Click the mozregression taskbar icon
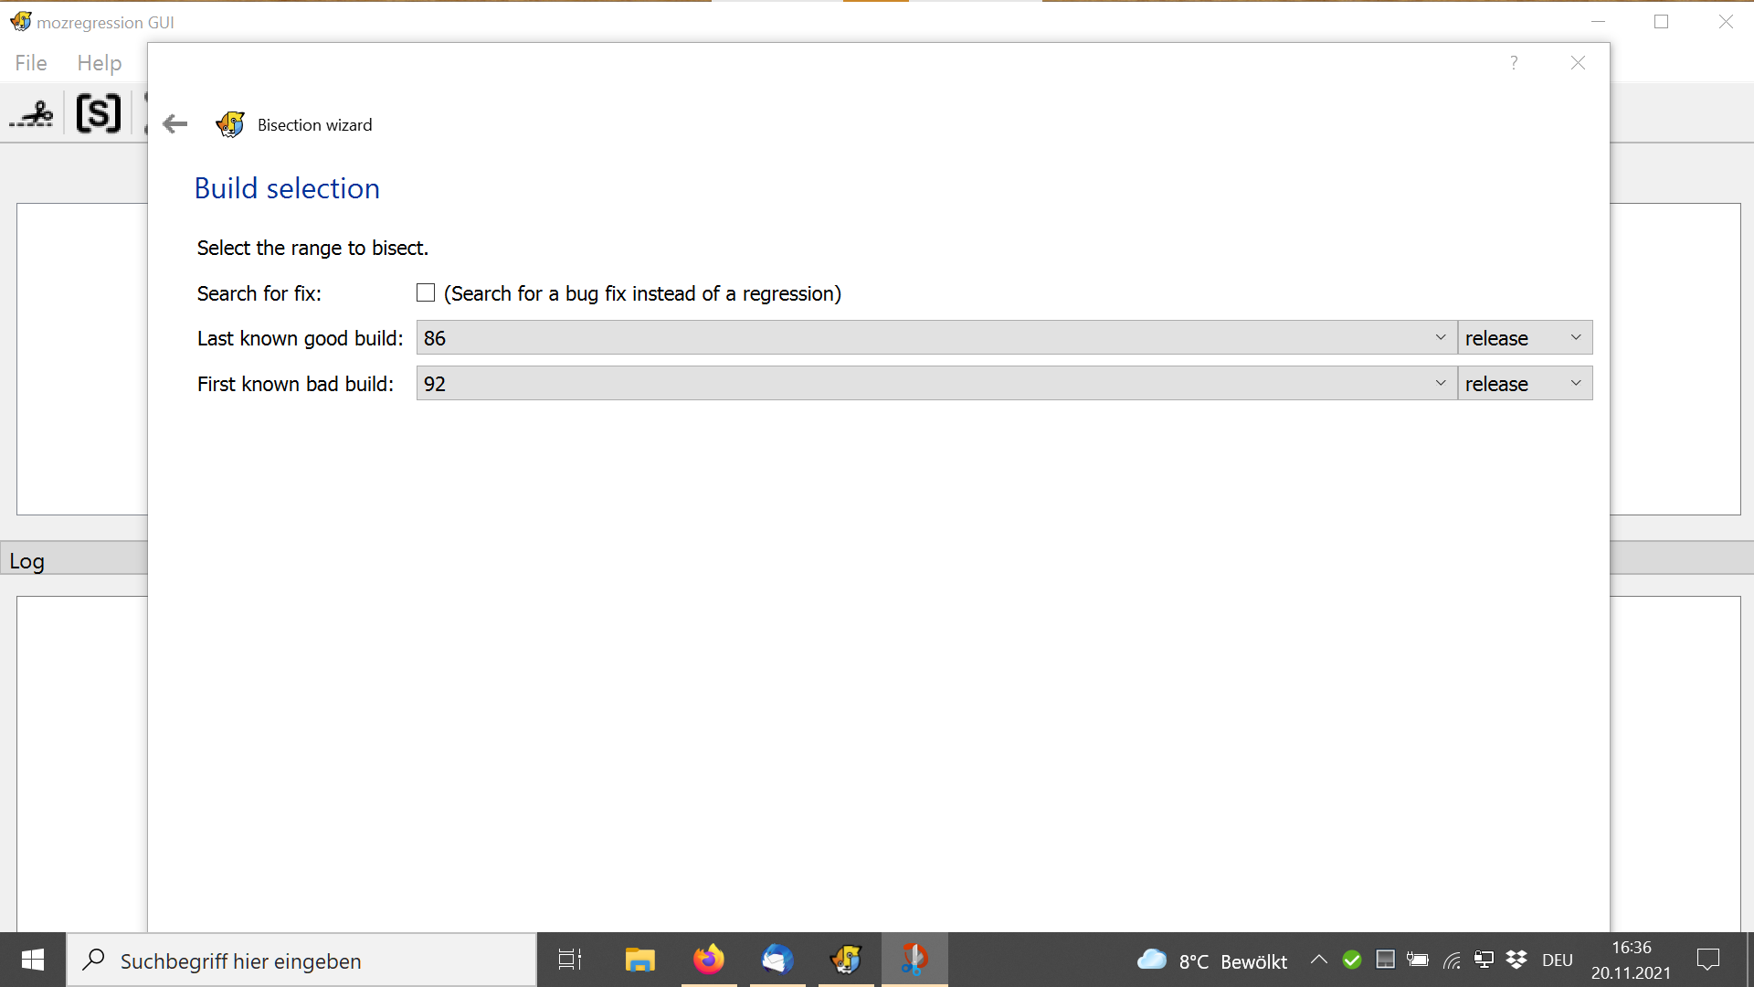Screen dimensions: 1754x987 pos(846,960)
